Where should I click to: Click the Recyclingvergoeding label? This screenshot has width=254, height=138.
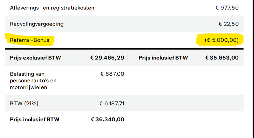coord(37,24)
